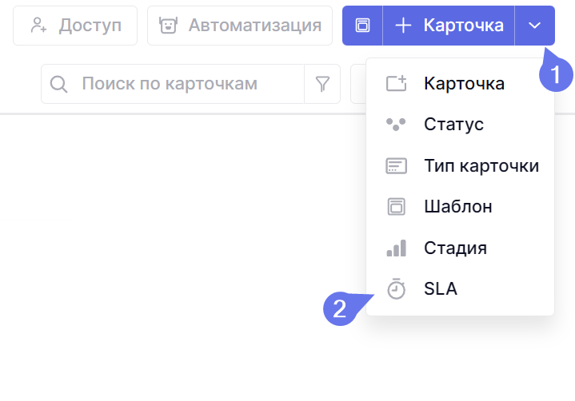Choose "Шаблон" in the dropdown menu
The image size is (575, 401).
[x=457, y=206]
